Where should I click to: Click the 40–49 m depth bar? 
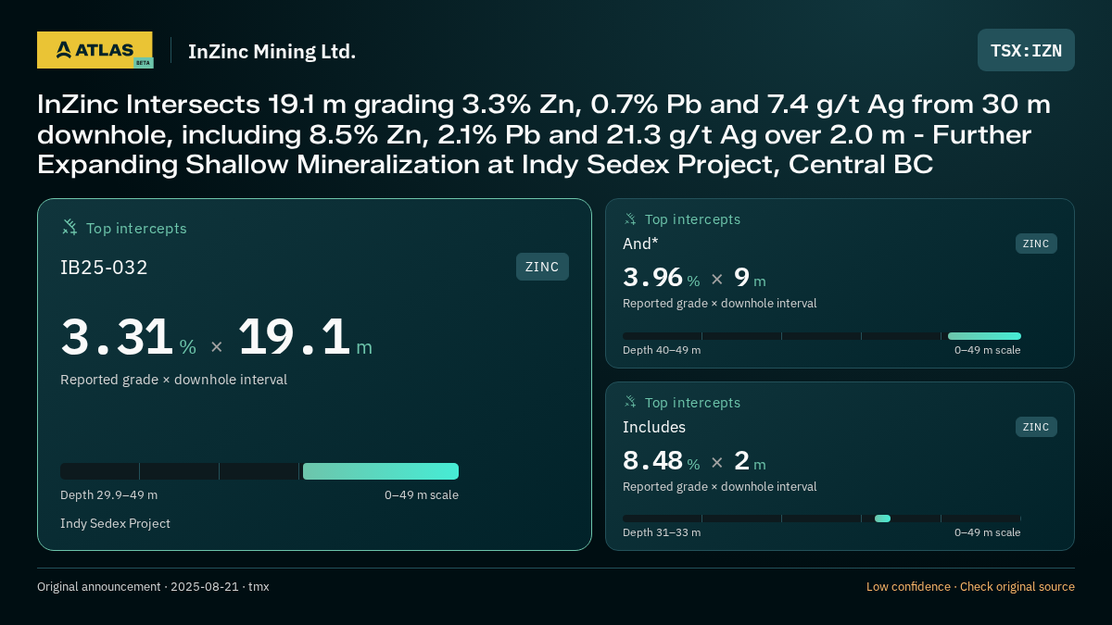(822, 336)
